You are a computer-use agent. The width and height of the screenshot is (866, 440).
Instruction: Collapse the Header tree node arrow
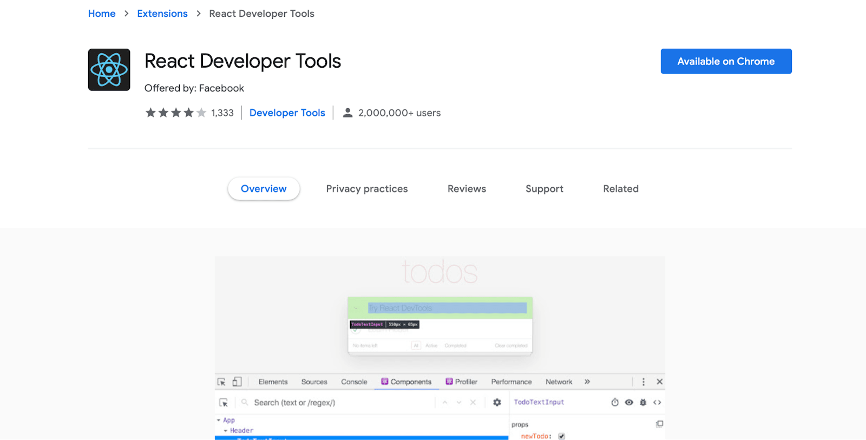coord(226,431)
